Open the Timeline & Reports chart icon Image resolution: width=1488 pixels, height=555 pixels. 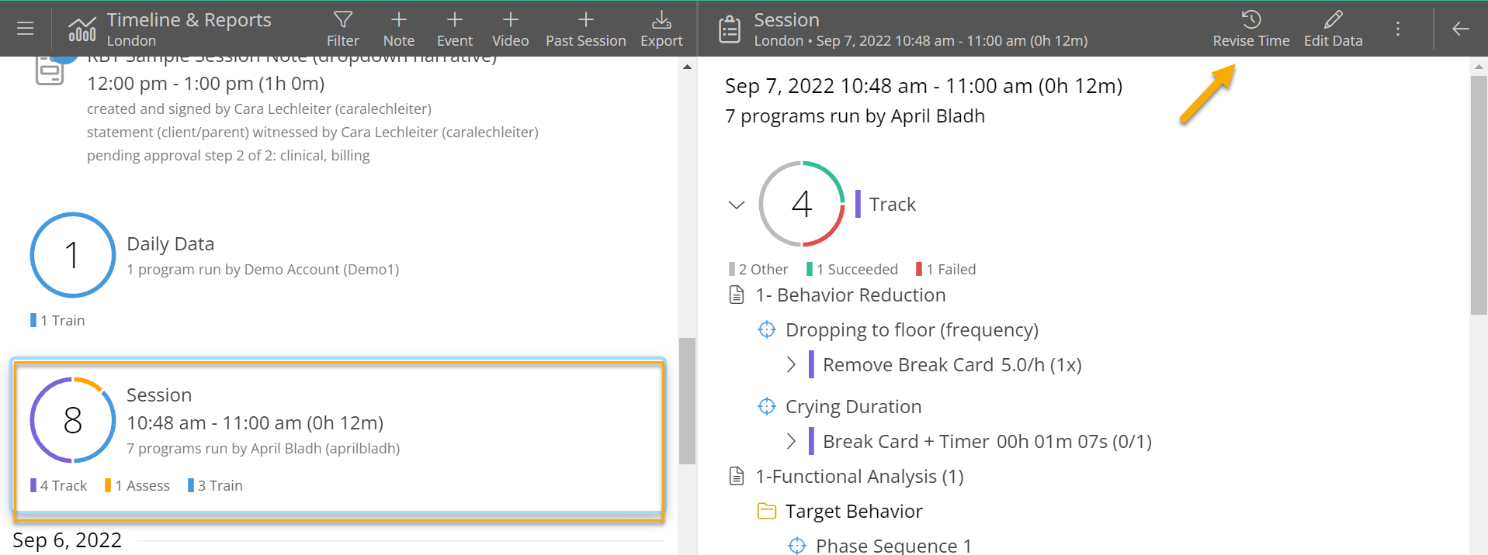[82, 29]
